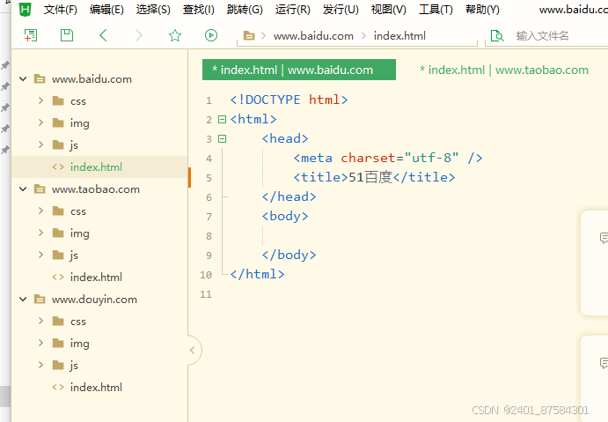
Task: Click the star bookmark icon
Action: 175,35
